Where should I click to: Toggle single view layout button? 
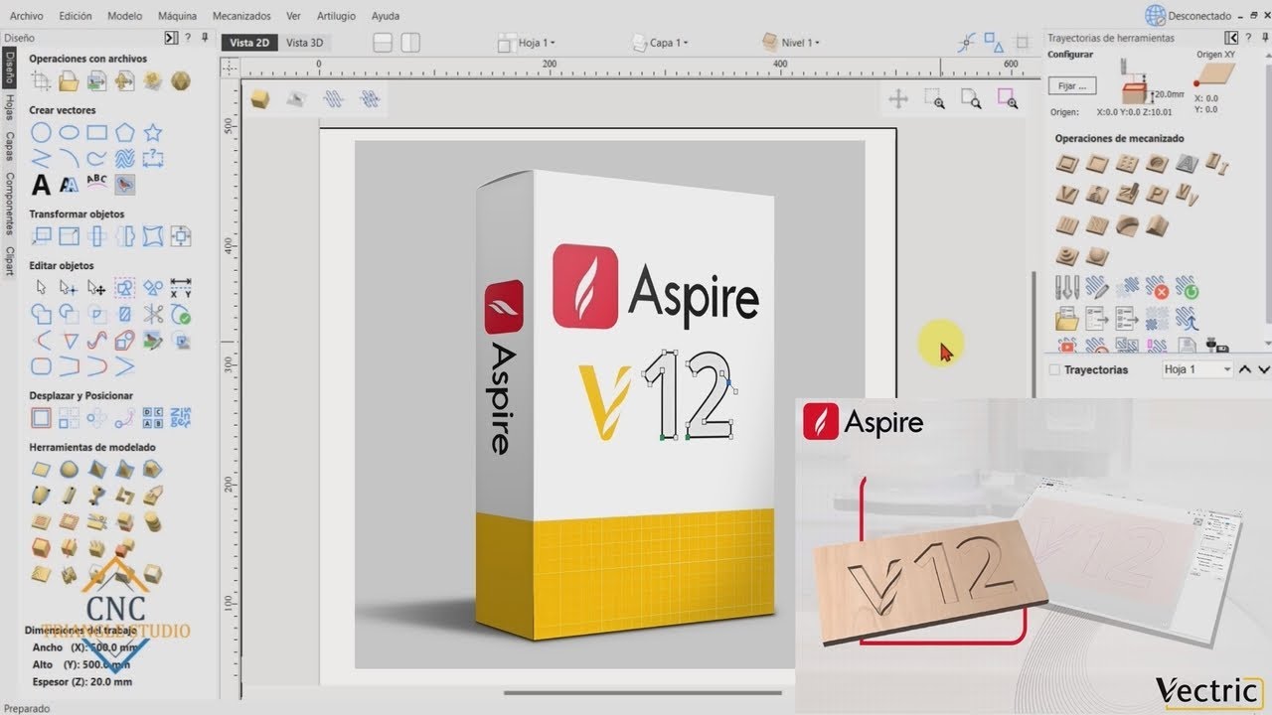click(383, 43)
